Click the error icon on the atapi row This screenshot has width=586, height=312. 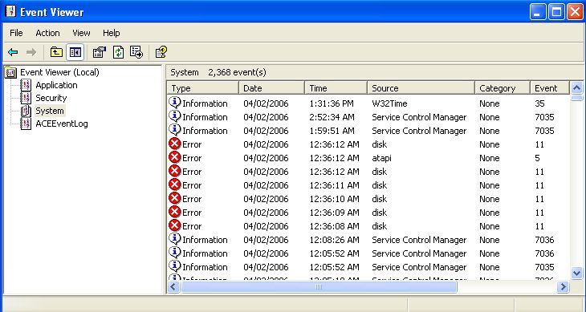174,157
